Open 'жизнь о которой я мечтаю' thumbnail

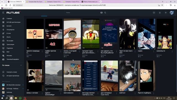pos(72,34)
